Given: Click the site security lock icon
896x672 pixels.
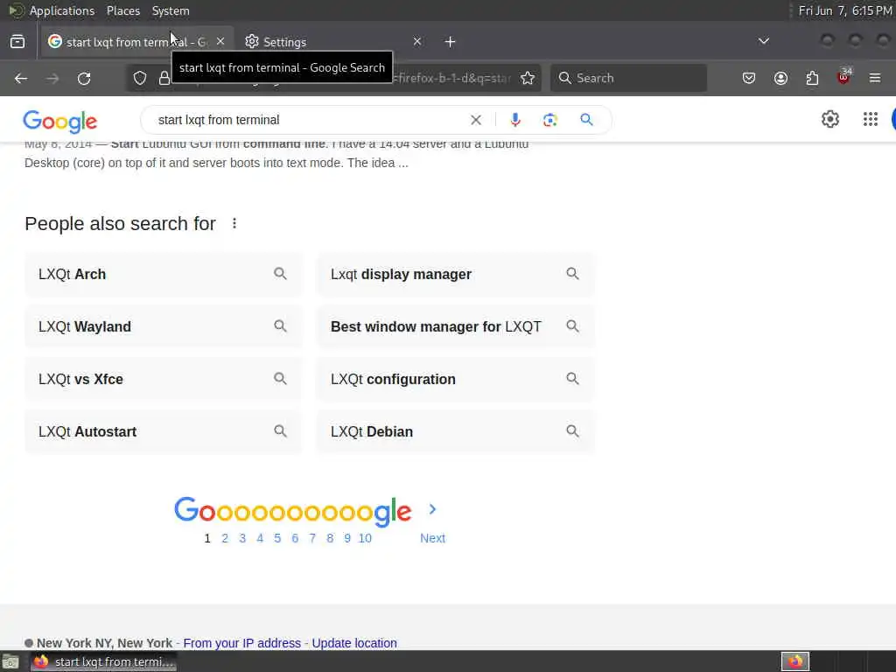Looking at the screenshot, I should pyautogui.click(x=164, y=78).
